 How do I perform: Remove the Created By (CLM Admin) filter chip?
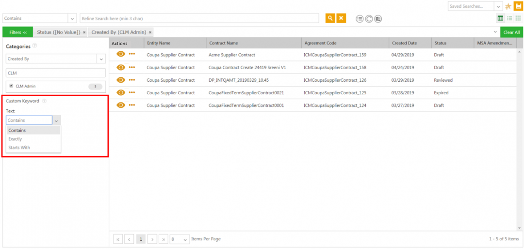click(x=150, y=32)
